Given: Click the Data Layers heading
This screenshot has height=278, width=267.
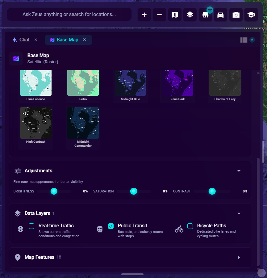Looking at the screenshot, I should [37, 213].
